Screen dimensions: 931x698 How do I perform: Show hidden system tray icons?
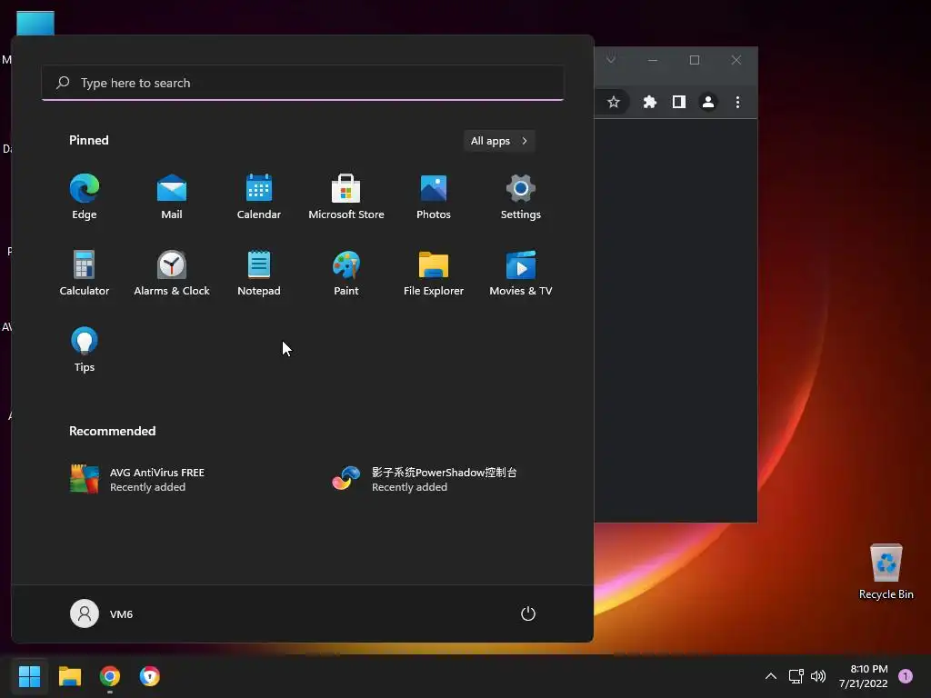tap(771, 676)
